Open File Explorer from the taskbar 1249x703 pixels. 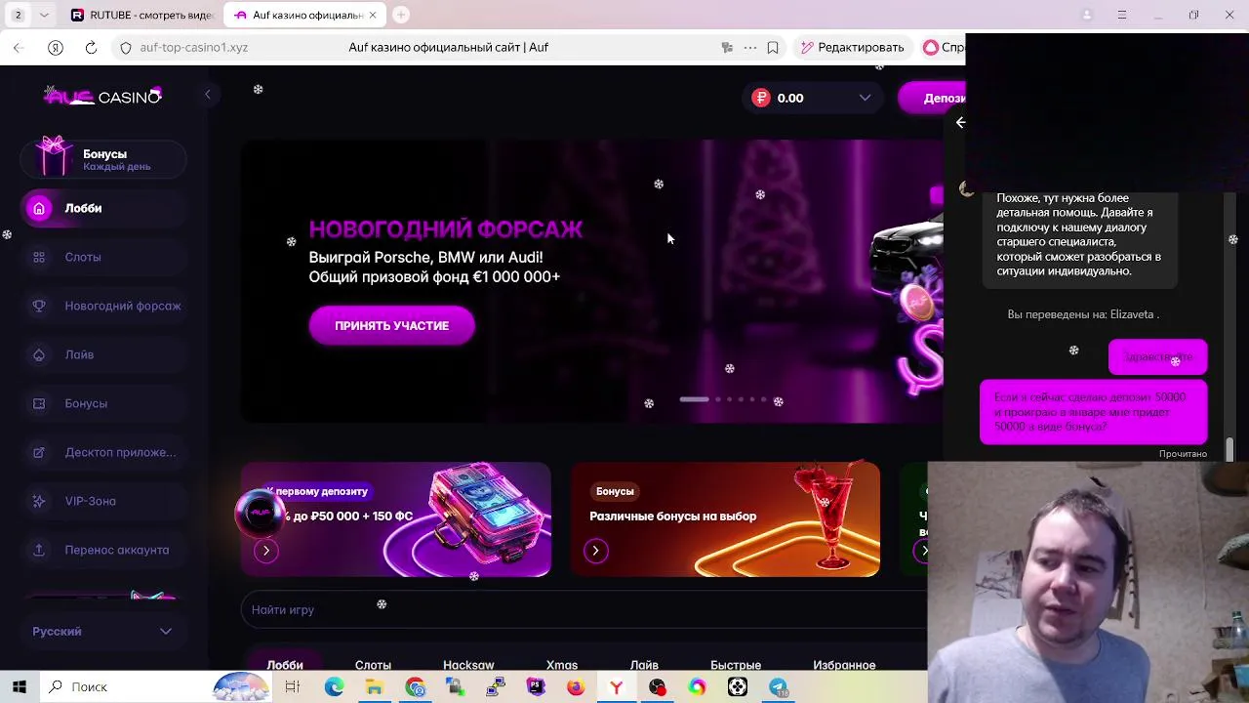pos(374,686)
